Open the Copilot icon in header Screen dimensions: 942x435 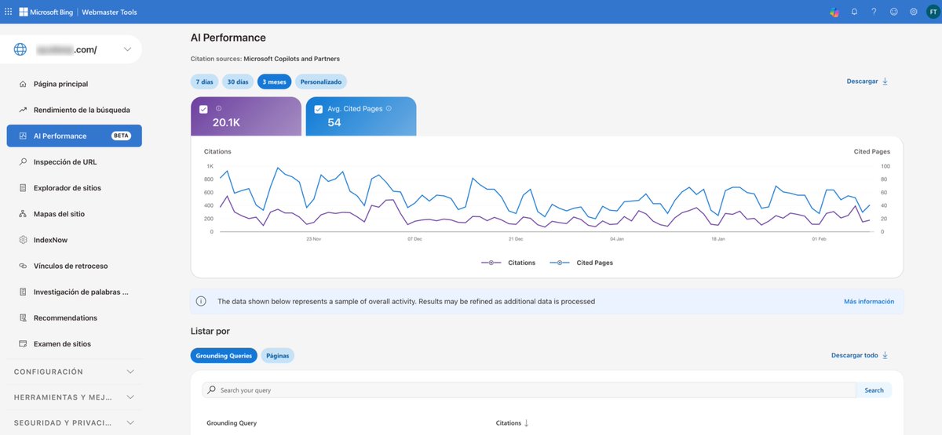(834, 12)
